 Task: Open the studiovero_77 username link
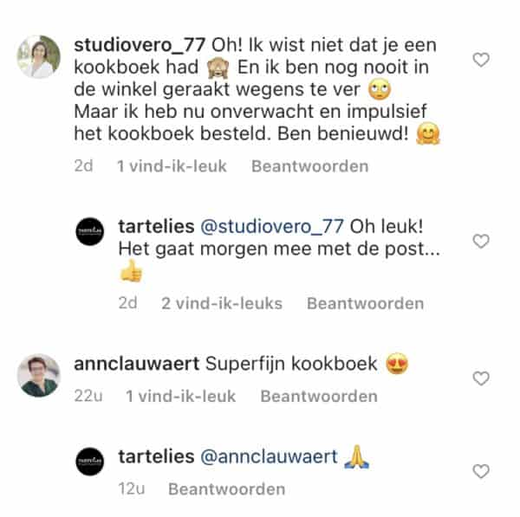point(140,45)
